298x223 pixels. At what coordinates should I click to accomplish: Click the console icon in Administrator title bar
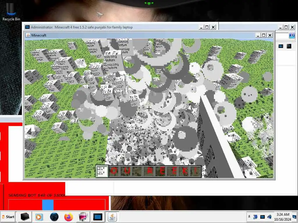(27, 27)
